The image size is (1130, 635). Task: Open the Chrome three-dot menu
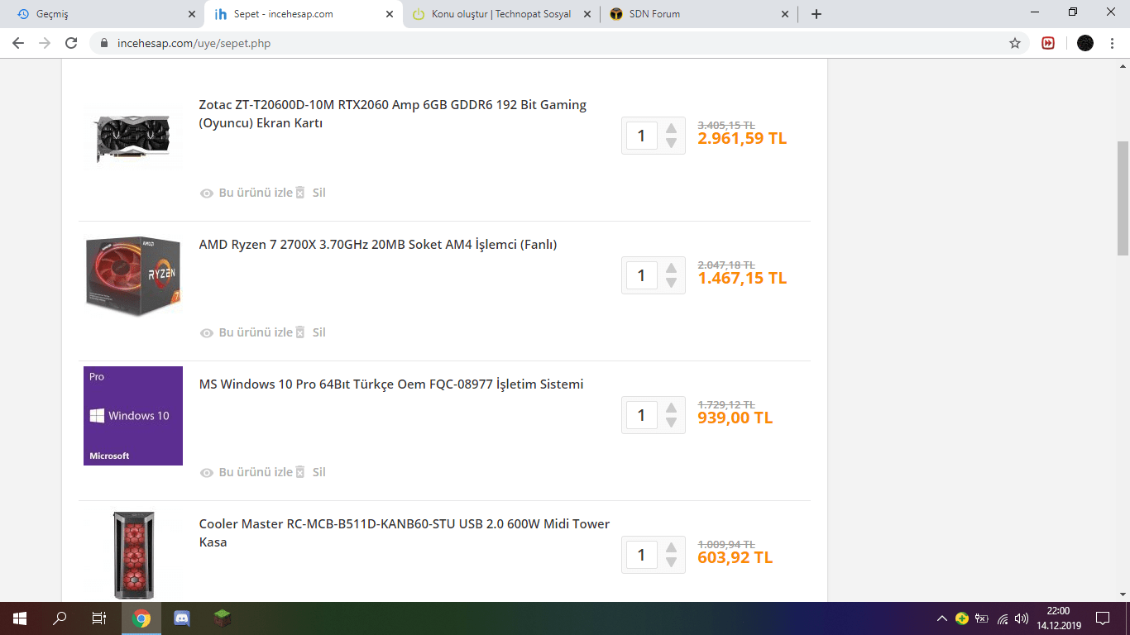click(1113, 43)
